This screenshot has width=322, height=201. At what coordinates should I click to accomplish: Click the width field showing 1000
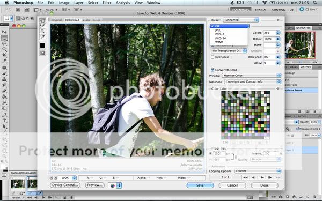(219, 153)
